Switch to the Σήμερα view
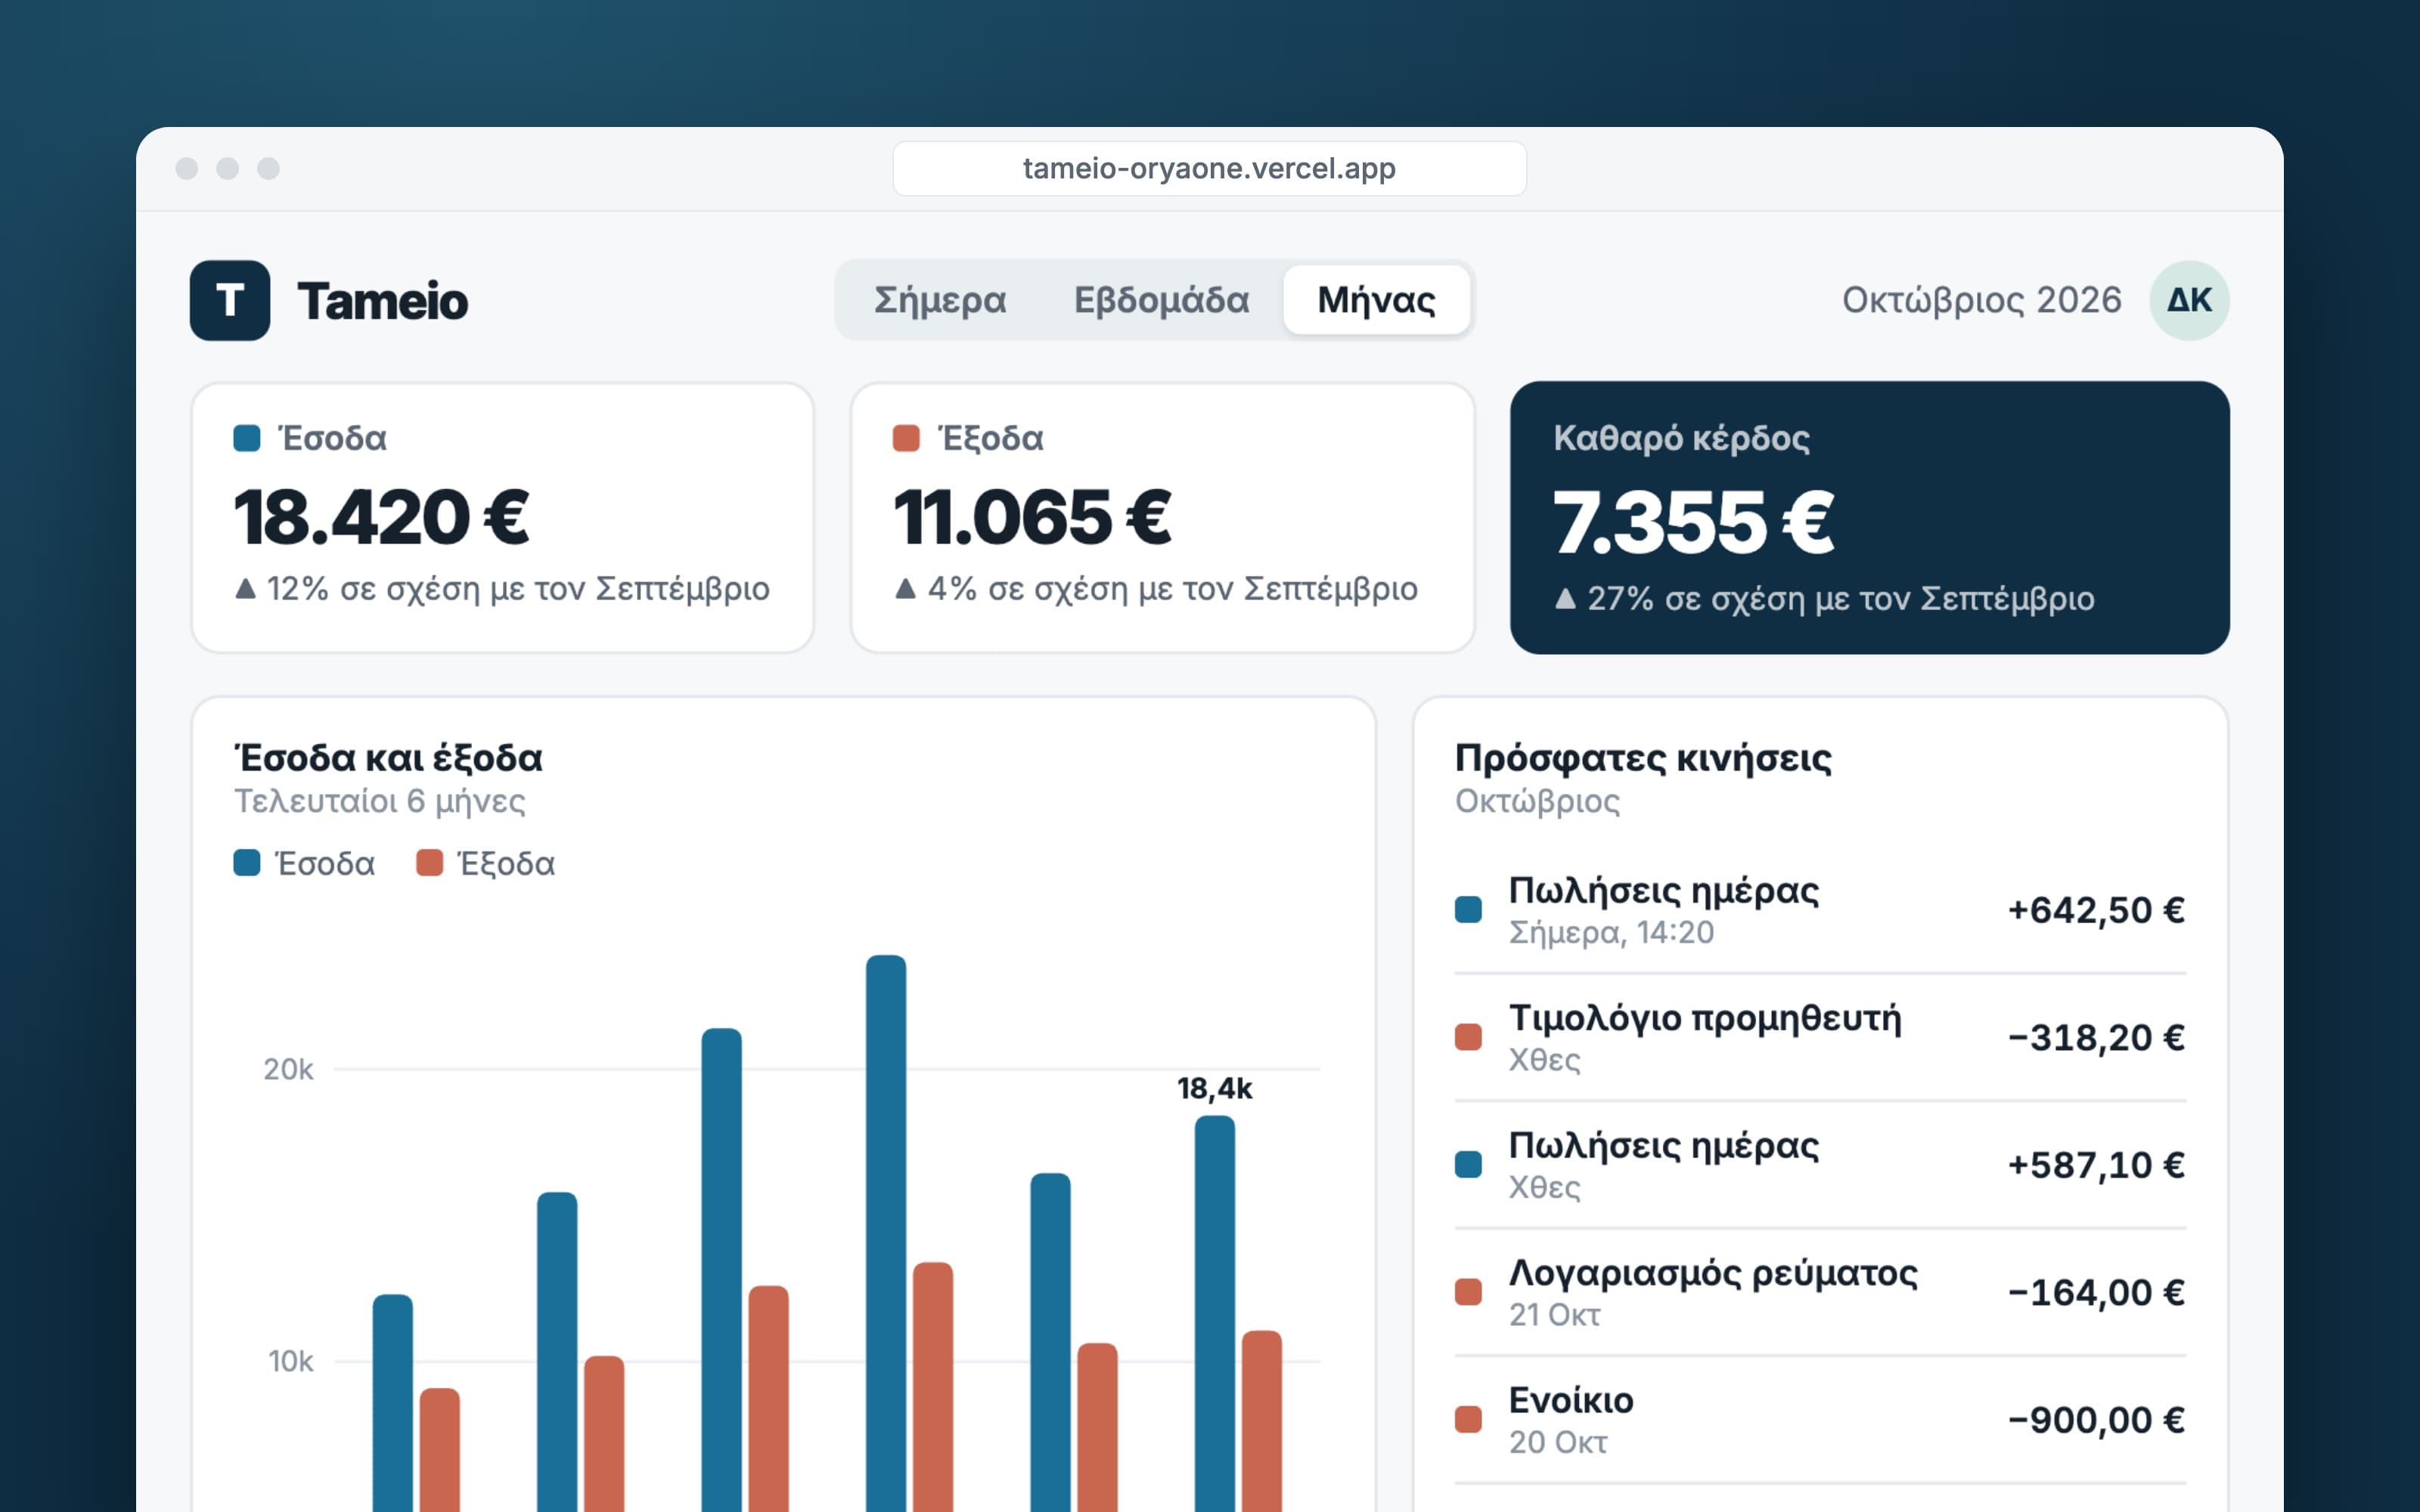 point(939,300)
